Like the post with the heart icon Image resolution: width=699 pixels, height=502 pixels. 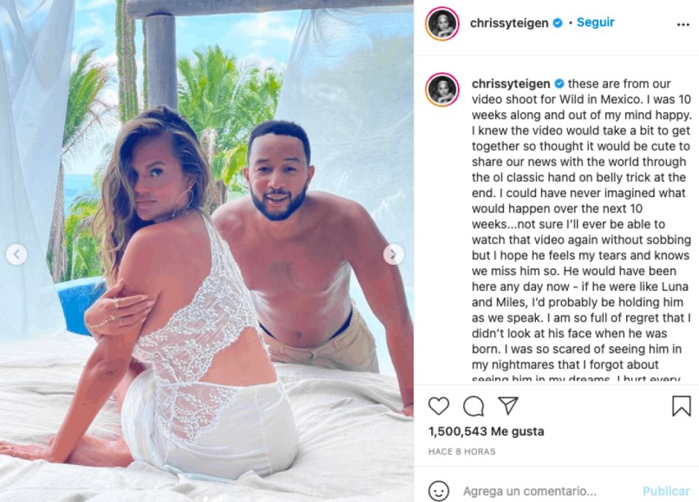coord(438,406)
